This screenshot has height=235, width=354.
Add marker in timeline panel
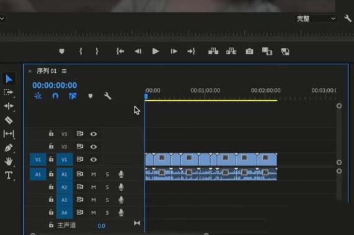[91, 96]
